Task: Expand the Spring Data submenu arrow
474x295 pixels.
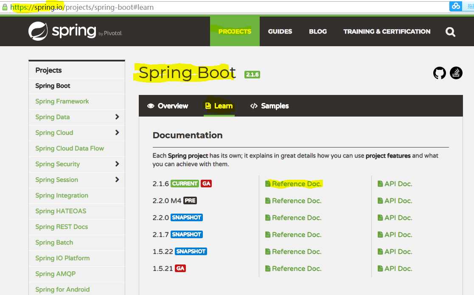Action: [x=117, y=117]
